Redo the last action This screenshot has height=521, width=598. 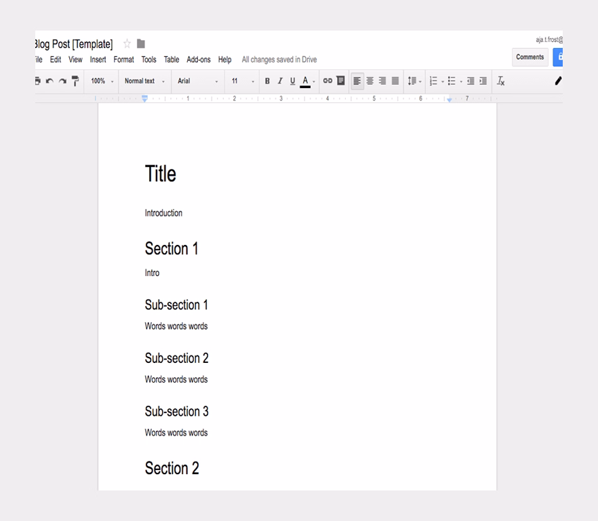[x=62, y=81]
